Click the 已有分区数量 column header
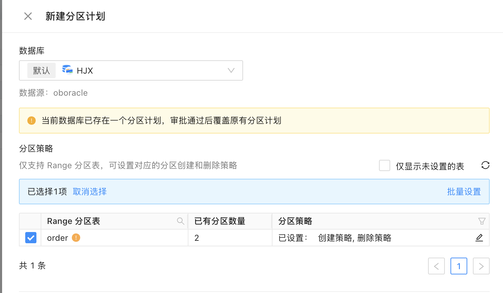Screen dimensions: 503x293 220,221
